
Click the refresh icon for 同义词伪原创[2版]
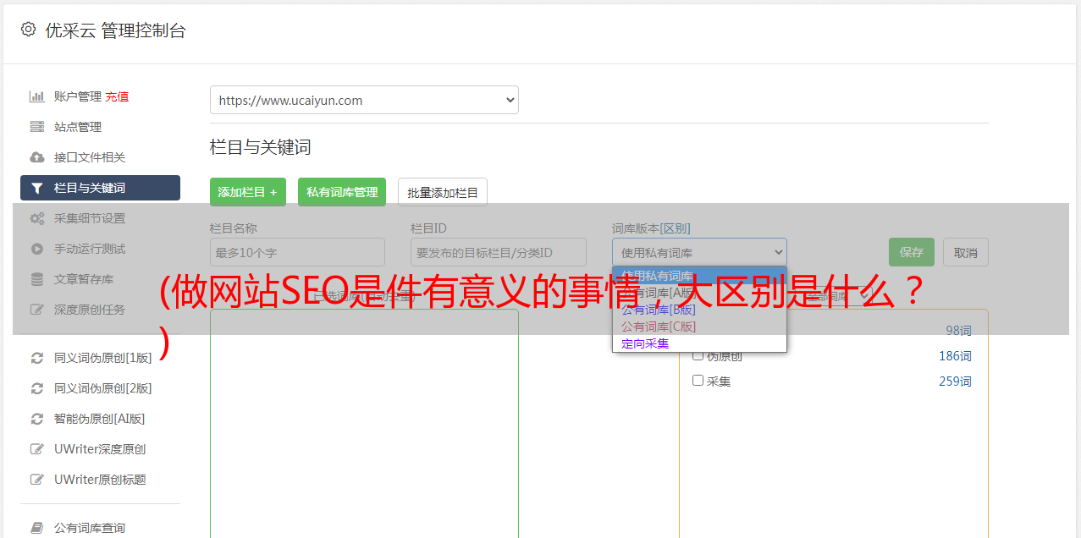(x=36, y=388)
